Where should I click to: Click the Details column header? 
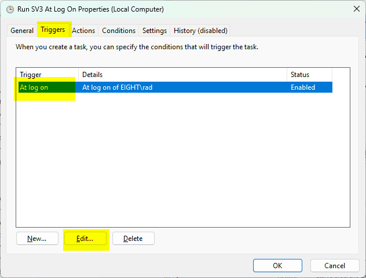click(x=182, y=74)
